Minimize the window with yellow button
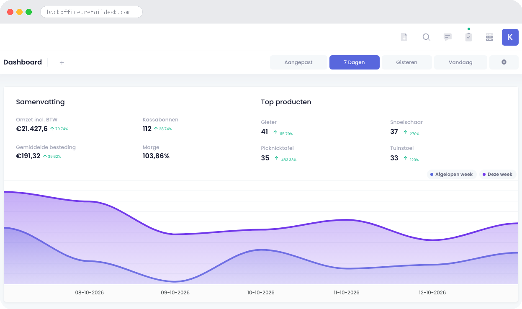The height and width of the screenshot is (309, 522). [x=19, y=12]
